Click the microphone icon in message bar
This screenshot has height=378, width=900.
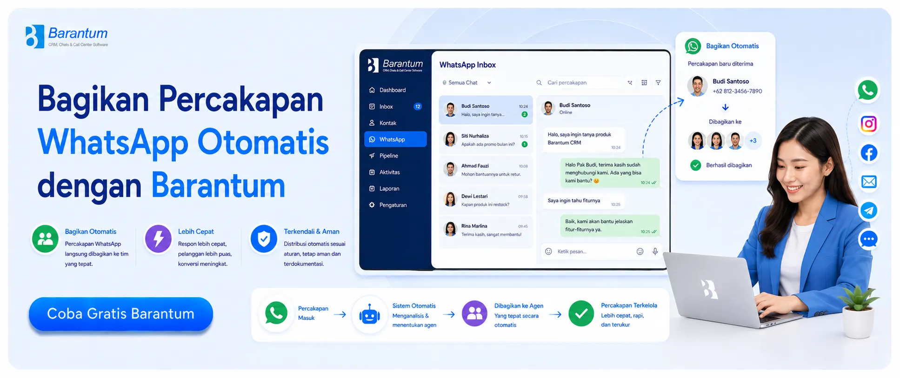(655, 252)
